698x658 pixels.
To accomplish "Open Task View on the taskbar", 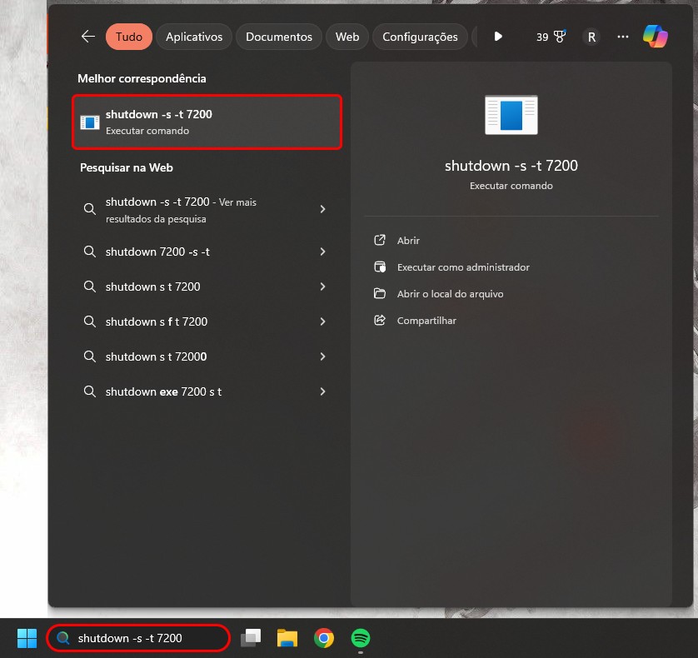I will [251, 639].
